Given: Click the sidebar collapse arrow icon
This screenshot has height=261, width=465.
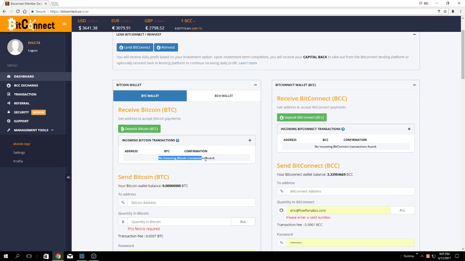Looking at the screenshot, I should point(68,177).
